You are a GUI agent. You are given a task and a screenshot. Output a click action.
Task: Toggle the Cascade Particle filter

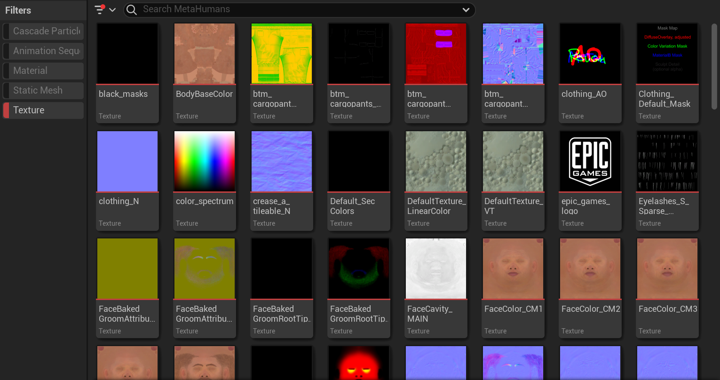[43, 32]
